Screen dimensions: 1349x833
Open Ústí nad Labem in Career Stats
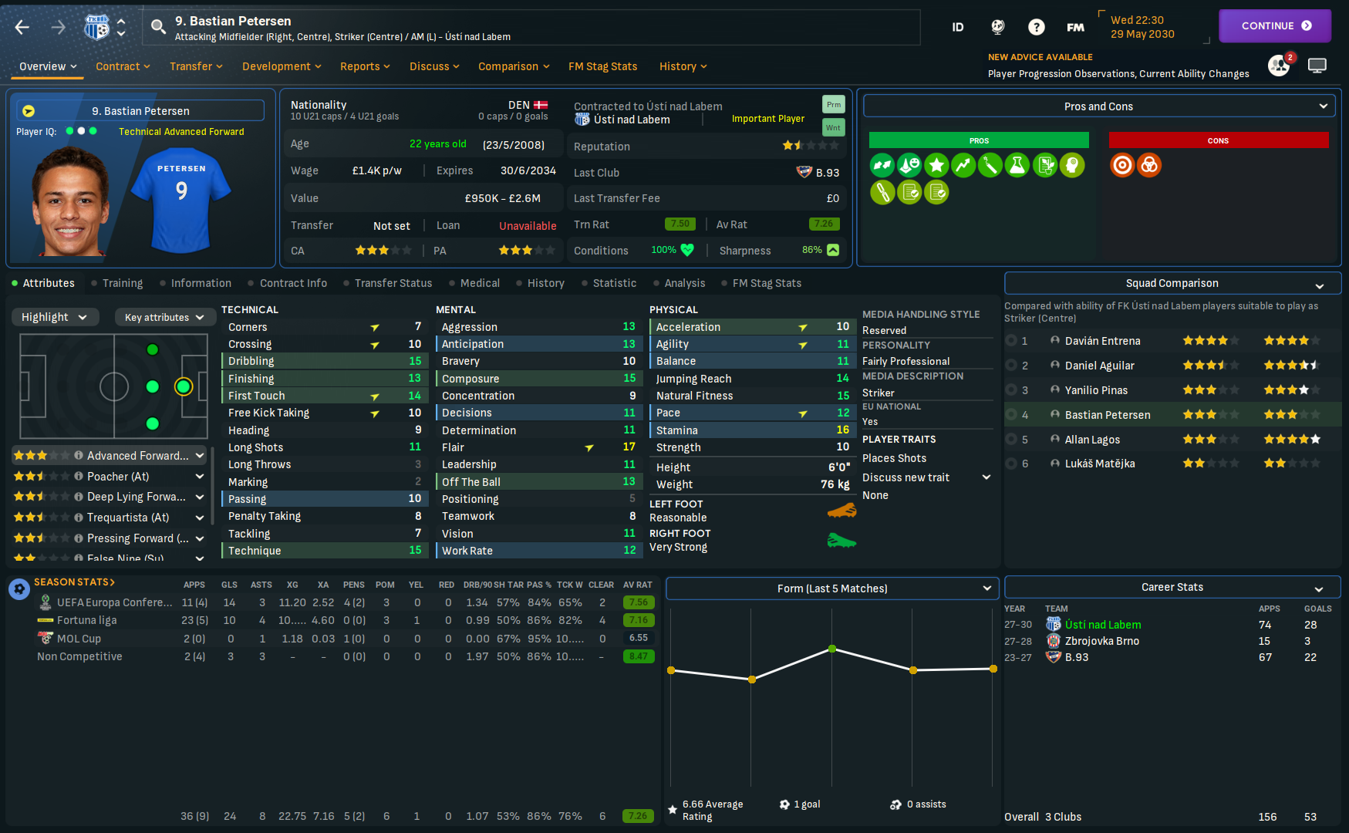[1103, 625]
